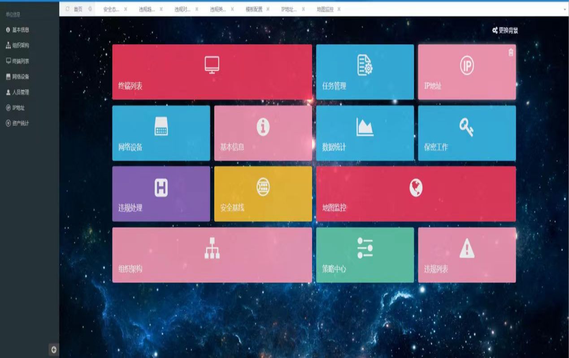The width and height of the screenshot is (569, 358).
Task: Click the trash icon on IP地址 tile
Action: (511, 52)
